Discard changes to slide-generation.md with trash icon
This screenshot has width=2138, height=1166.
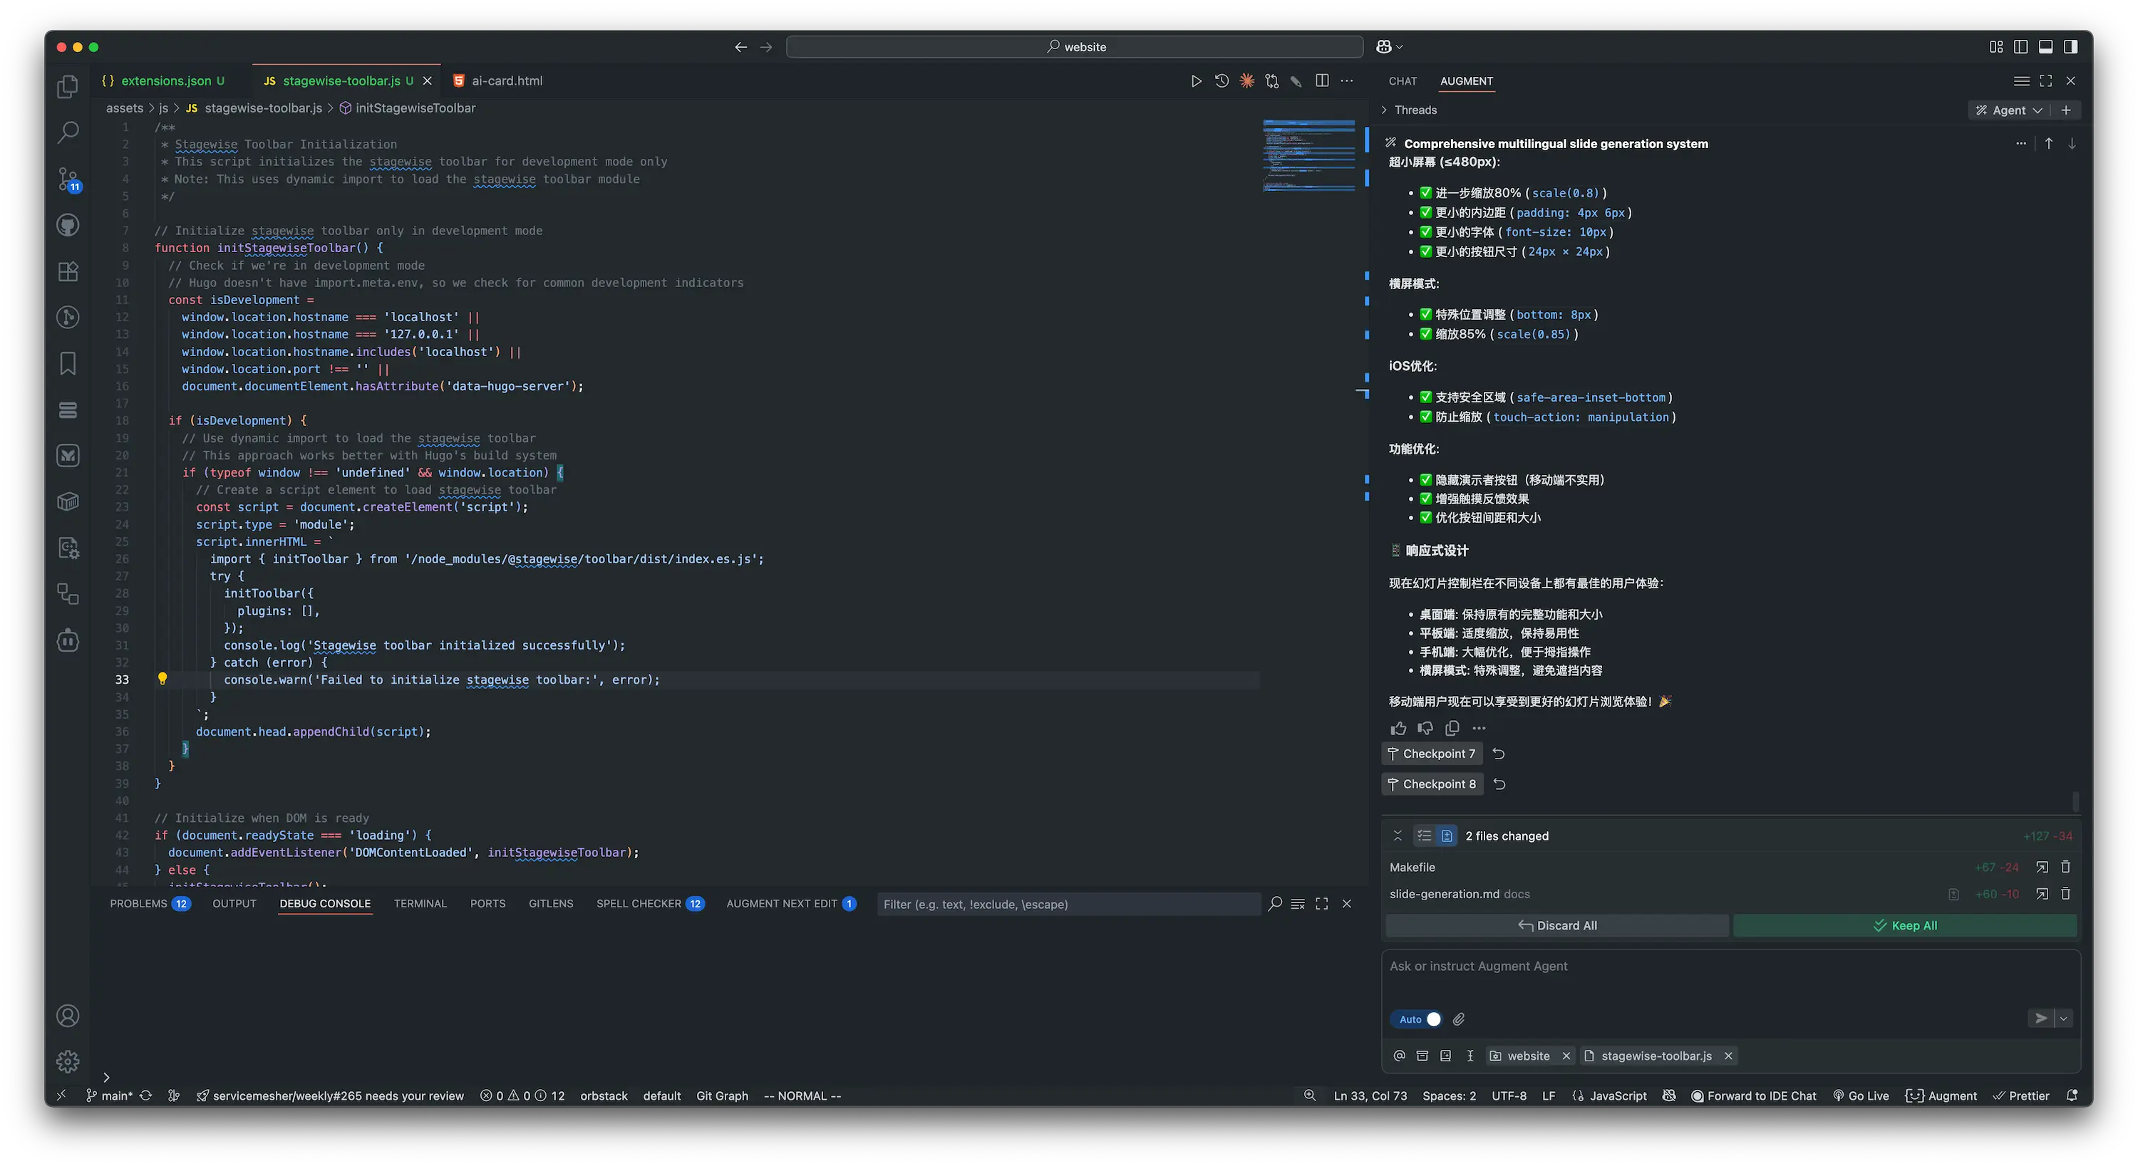click(x=2066, y=894)
